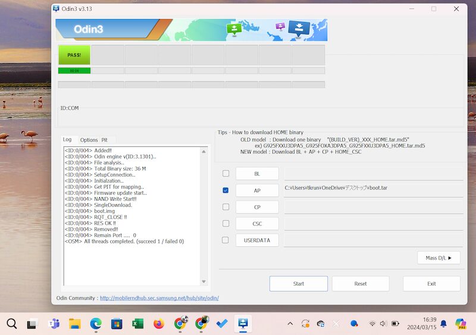Click the Odin3 download icon in taskbar
The height and width of the screenshot is (335, 476).
pos(243,324)
